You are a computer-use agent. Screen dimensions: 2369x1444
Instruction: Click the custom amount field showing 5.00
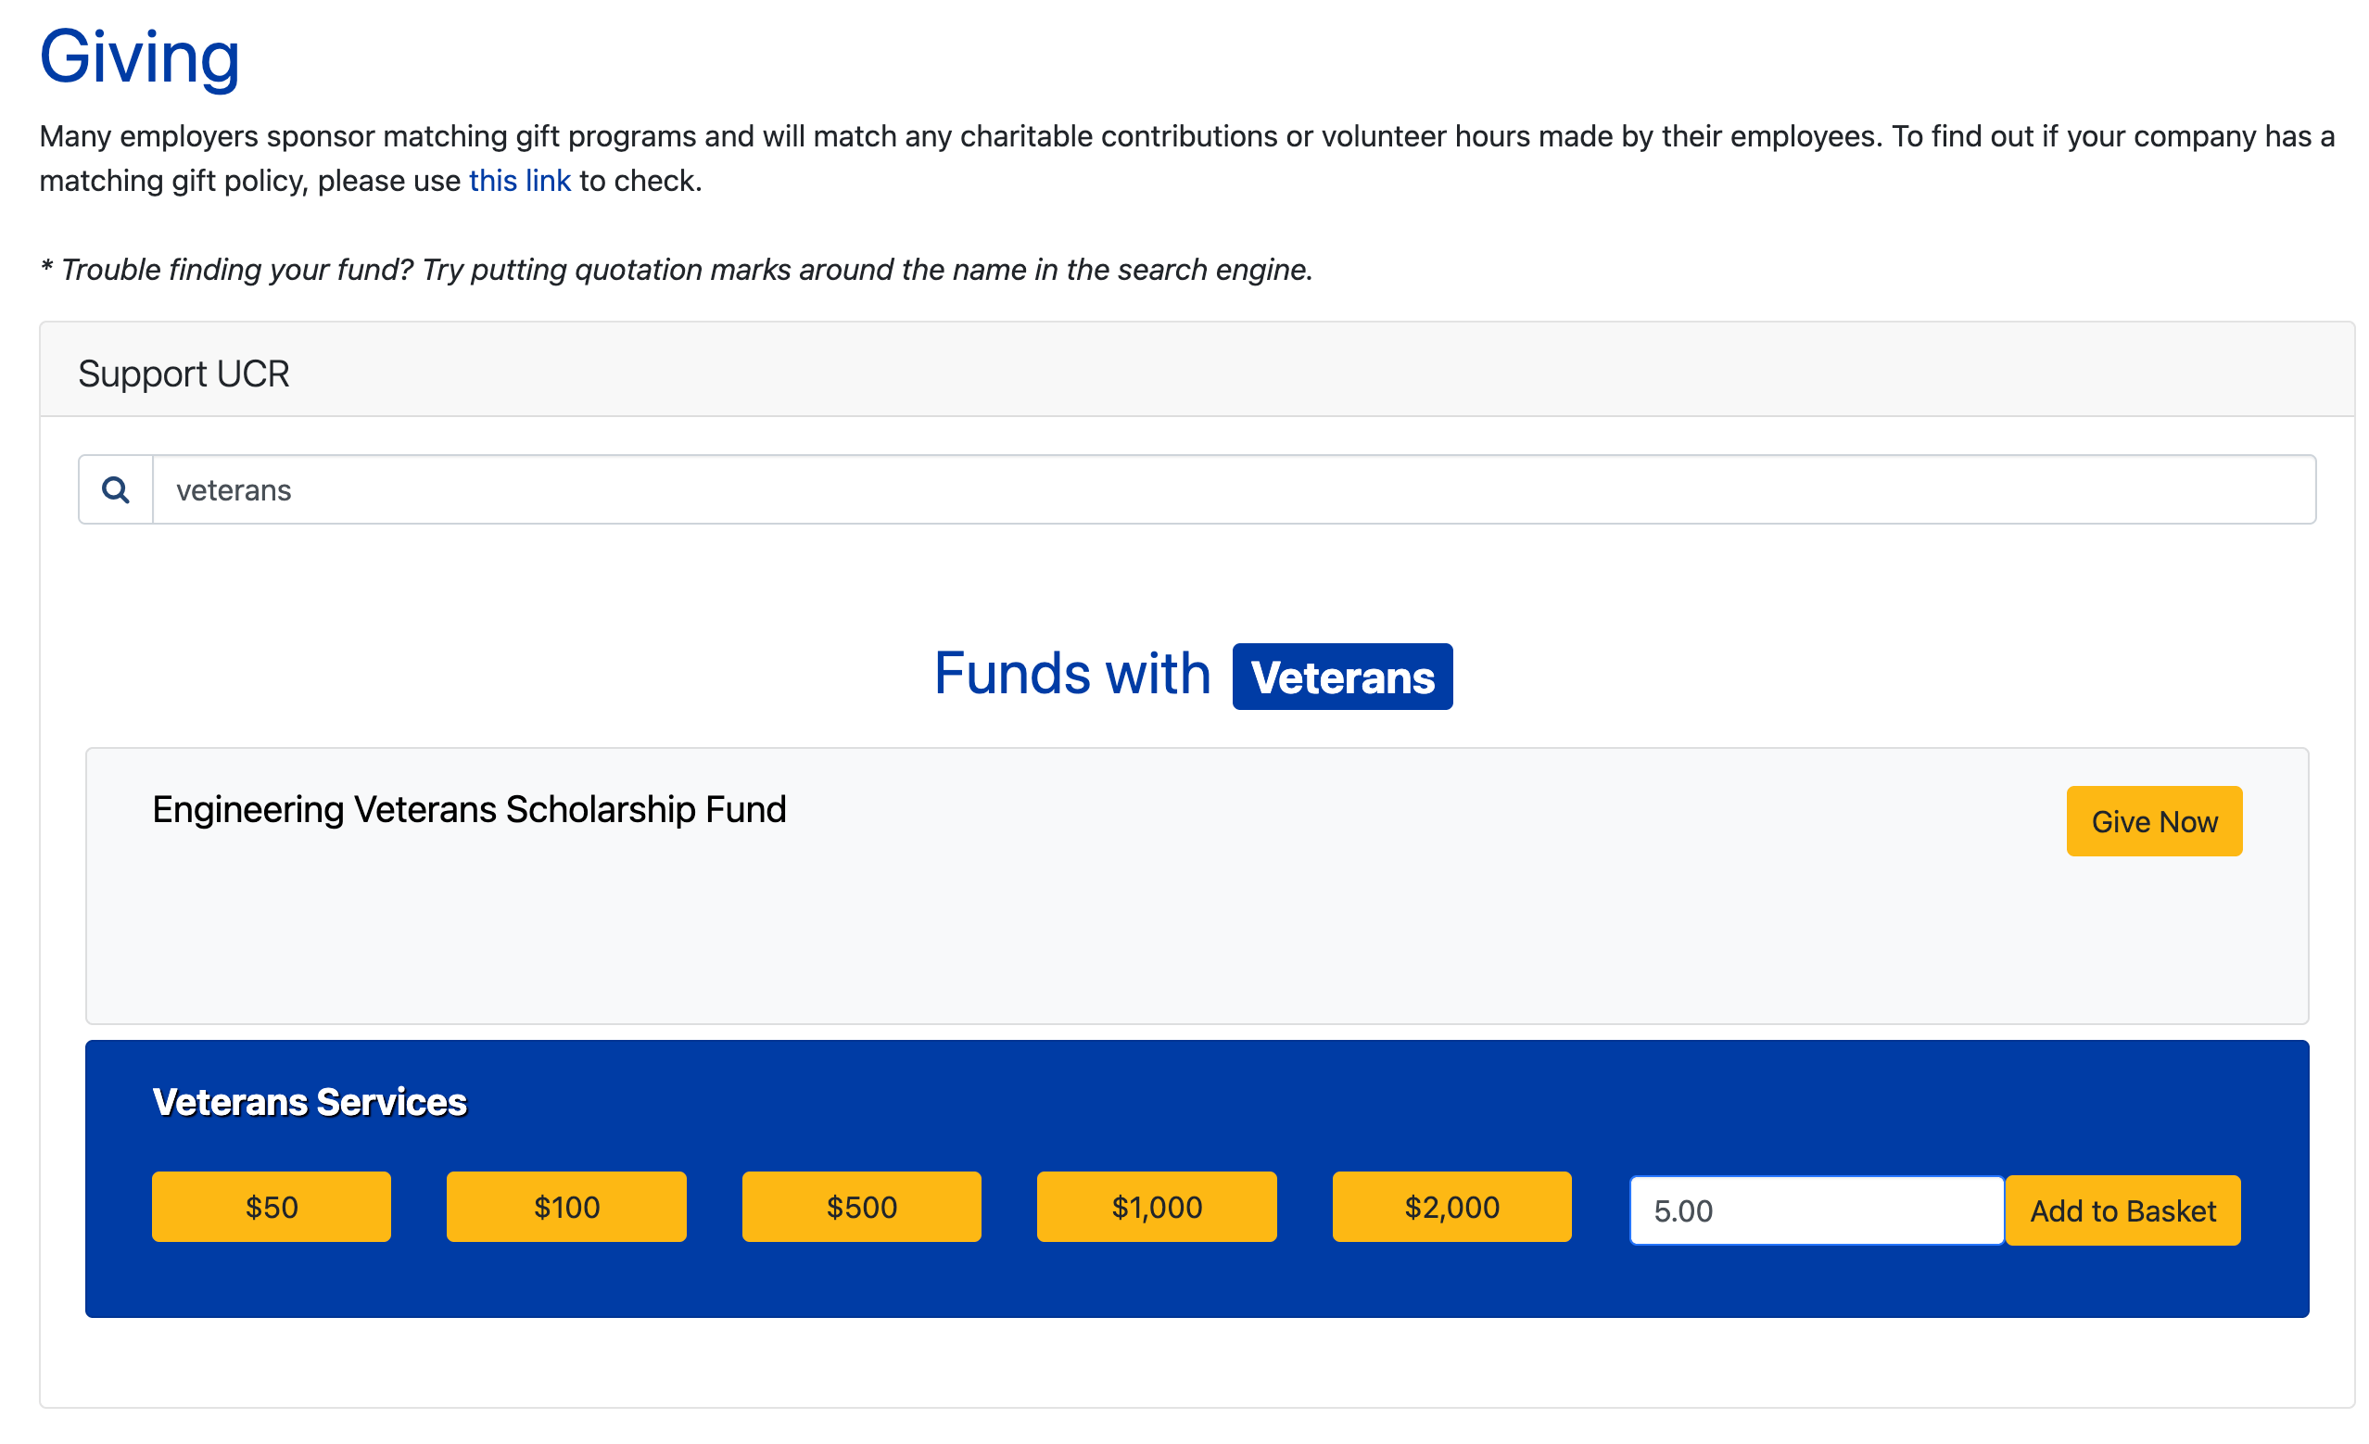1818,1210
